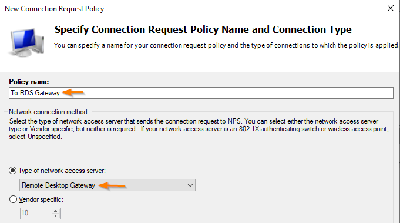This screenshot has width=400, height=223.
Task: Decrease vendor value with down spinner arrow
Action: [56, 215]
